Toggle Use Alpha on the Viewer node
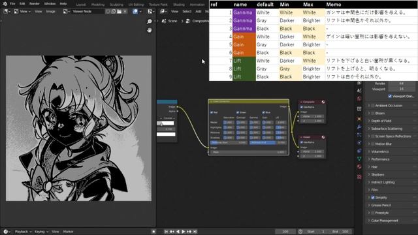The width and height of the screenshot is (418, 235). point(302,142)
